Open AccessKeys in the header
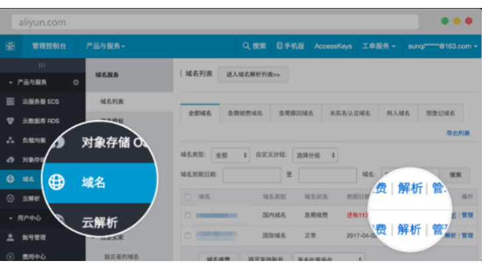482x263 pixels. 333,46
